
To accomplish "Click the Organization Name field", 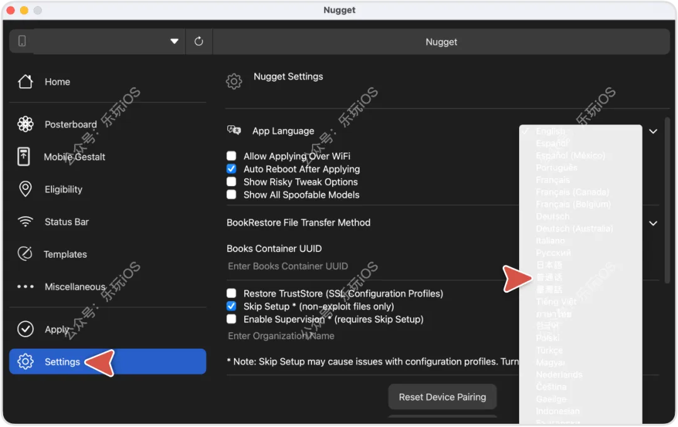I will (372, 336).
